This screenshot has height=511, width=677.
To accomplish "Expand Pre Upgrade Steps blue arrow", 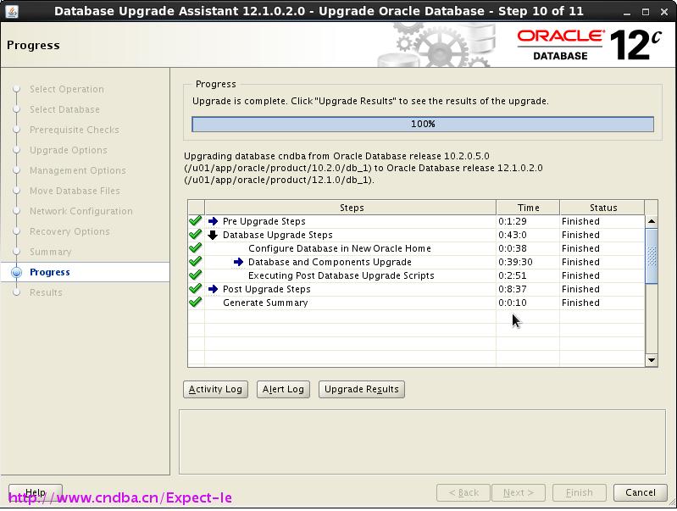I will tap(213, 221).
